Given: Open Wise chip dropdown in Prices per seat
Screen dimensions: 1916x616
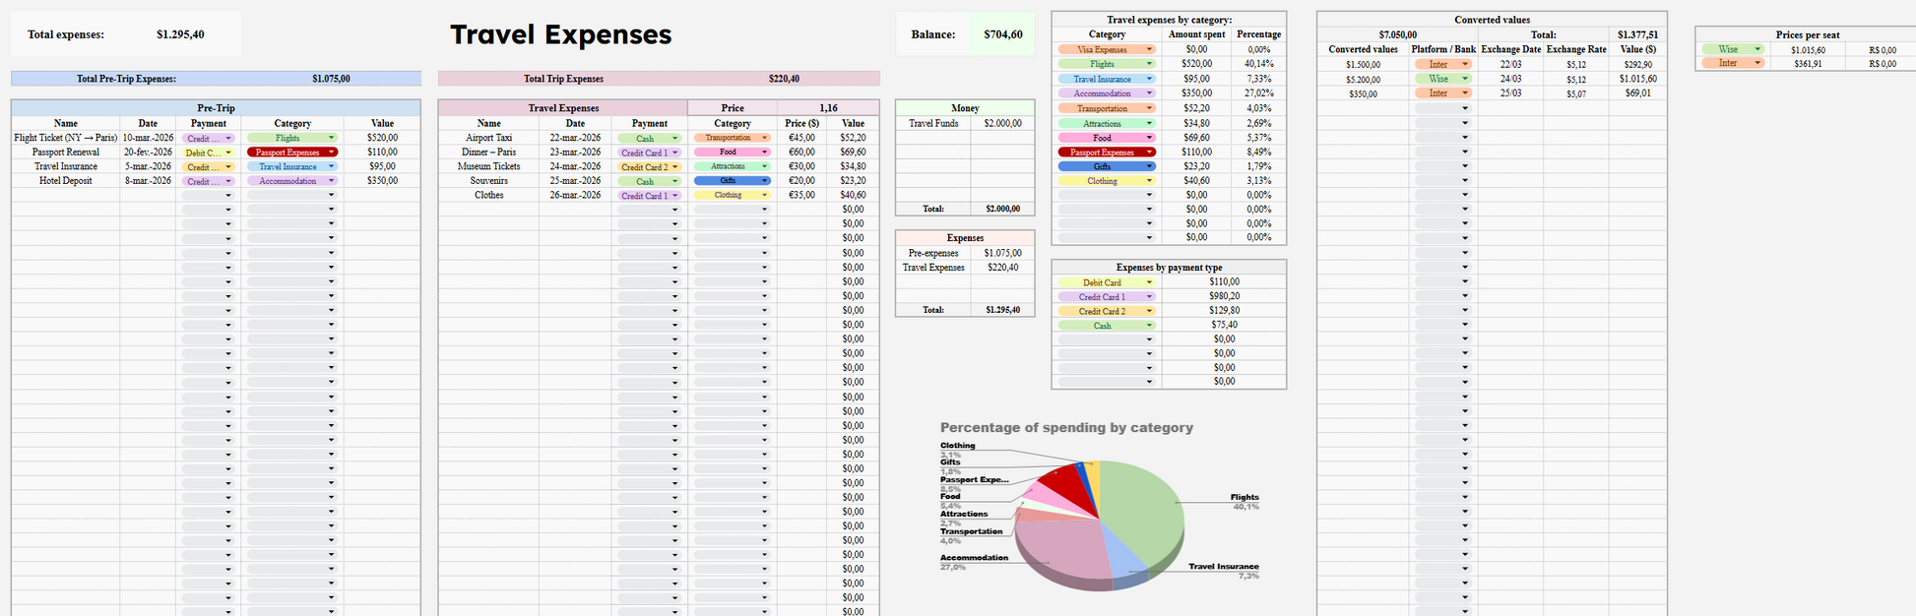Looking at the screenshot, I should tap(1733, 49).
